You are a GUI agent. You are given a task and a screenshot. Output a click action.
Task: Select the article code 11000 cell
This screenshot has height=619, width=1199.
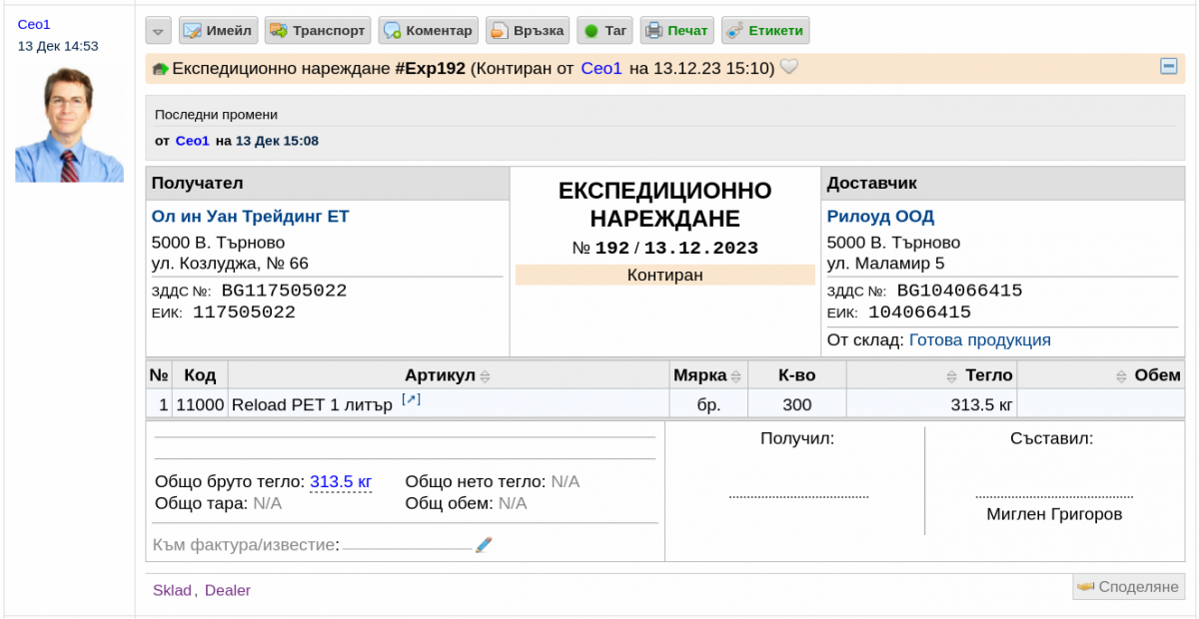[x=200, y=405]
